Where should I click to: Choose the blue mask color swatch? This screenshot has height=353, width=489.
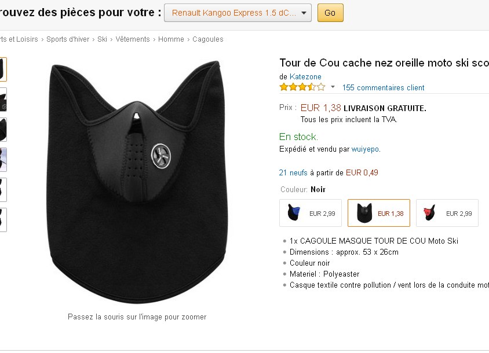pos(311,213)
